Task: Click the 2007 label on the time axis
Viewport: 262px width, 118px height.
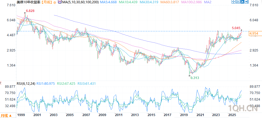Action: pyautogui.click(x=86, y=115)
